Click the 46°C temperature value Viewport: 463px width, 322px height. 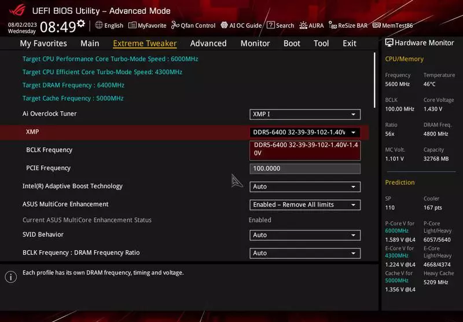429,84
